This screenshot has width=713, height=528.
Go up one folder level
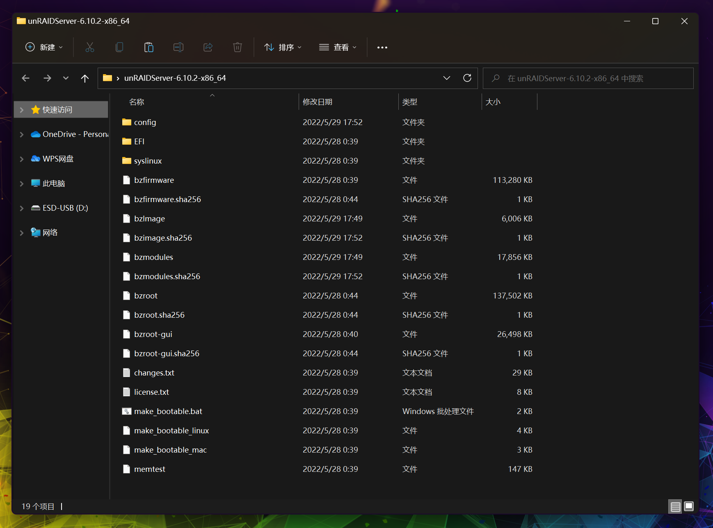(85, 78)
